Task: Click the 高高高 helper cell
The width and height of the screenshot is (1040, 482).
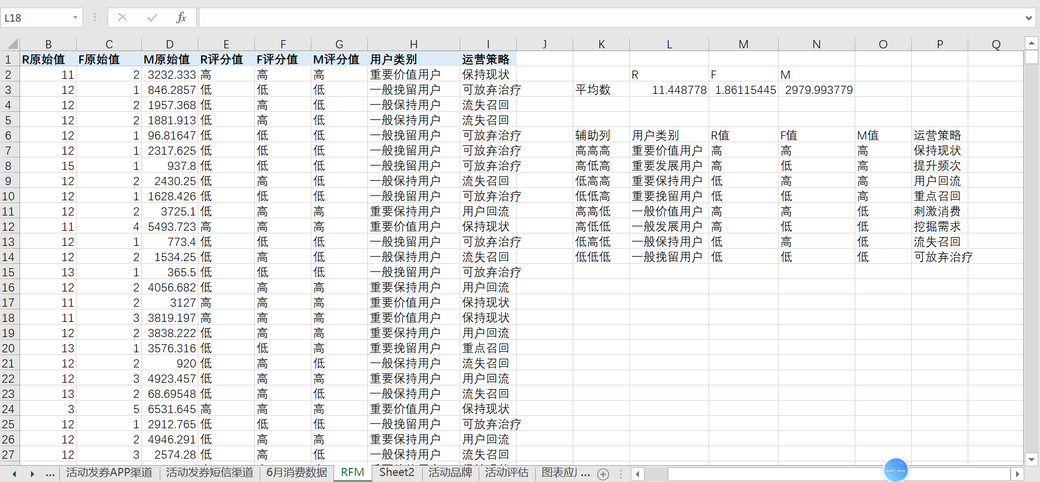Action: click(602, 150)
